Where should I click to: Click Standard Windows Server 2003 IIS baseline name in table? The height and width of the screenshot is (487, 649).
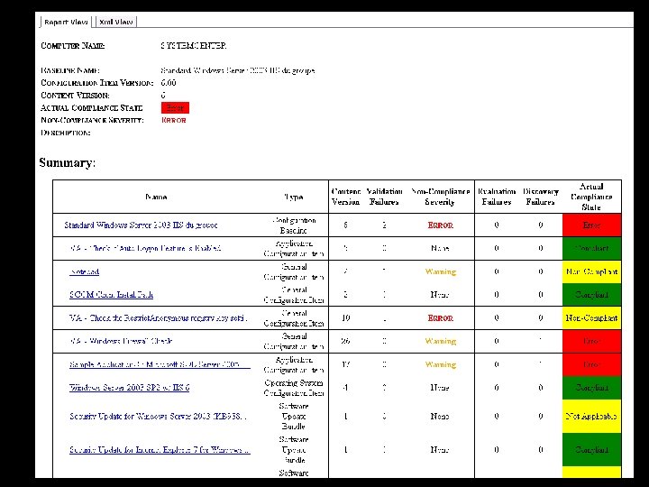(x=141, y=225)
